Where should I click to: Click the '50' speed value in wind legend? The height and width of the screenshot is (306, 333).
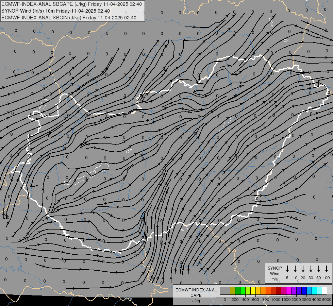click(x=319, y=278)
